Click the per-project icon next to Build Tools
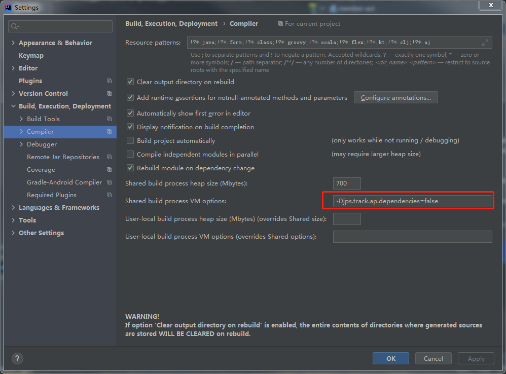This screenshot has height=374, width=506. pyautogui.click(x=109, y=119)
